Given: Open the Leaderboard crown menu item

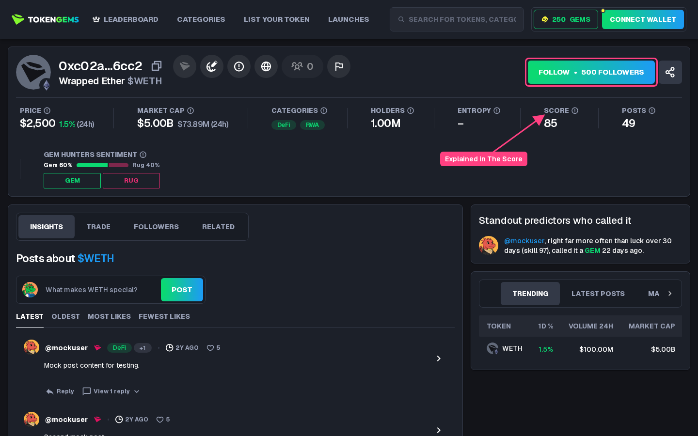Looking at the screenshot, I should [126, 19].
